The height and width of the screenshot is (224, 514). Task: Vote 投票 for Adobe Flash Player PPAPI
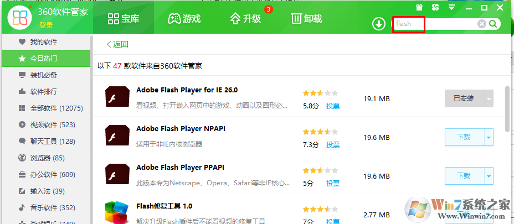tap(333, 184)
